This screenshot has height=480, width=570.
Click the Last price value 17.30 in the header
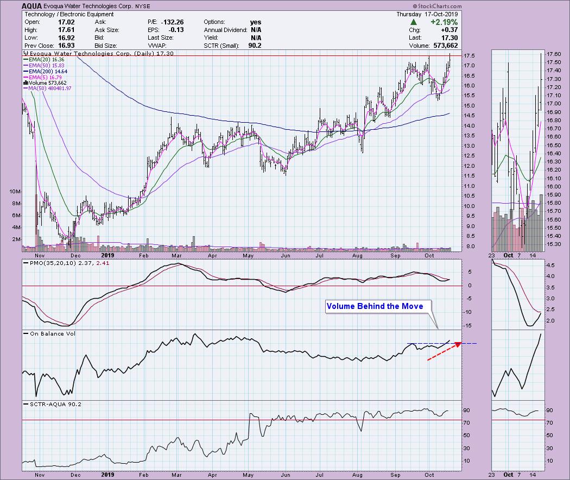[449, 38]
